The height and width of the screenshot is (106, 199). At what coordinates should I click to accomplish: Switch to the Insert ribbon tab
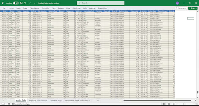coord(18,8)
